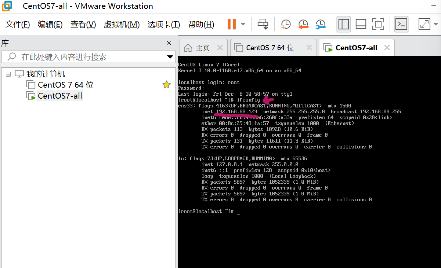Screen dimensions: 441x268
Task: Close the 主页 tab
Action: tap(220, 48)
